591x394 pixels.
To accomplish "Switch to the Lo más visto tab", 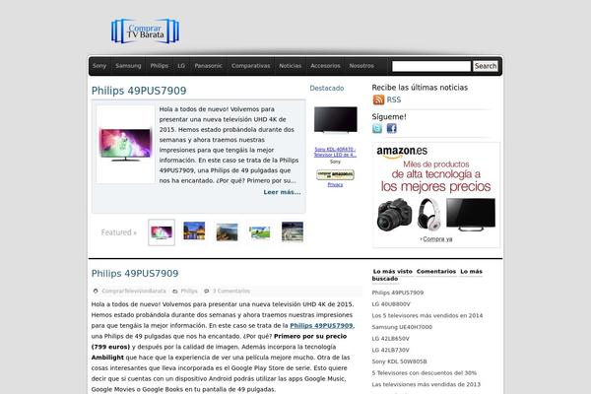I will point(393,272).
